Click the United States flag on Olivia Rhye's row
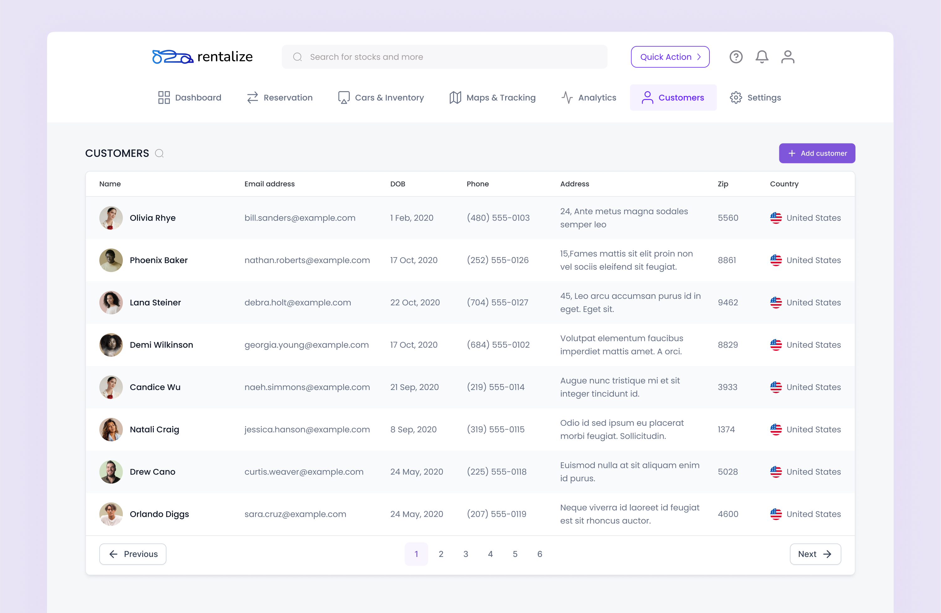 (x=776, y=218)
